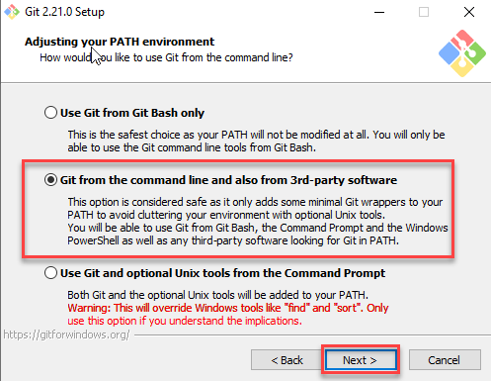491x381 pixels.
Task: Click the large Git for Windows logo
Action: coord(462,52)
